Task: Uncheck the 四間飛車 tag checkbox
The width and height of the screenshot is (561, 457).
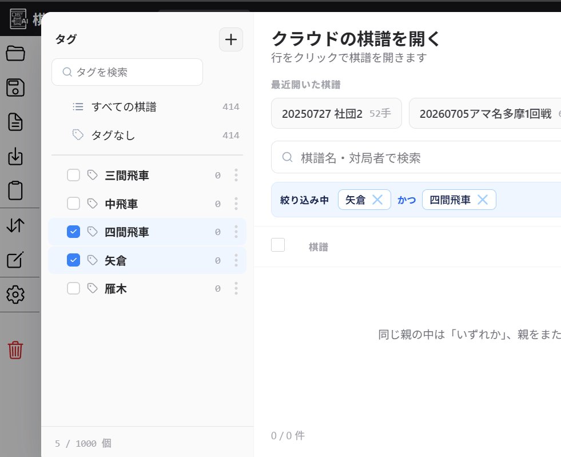Action: tap(73, 232)
